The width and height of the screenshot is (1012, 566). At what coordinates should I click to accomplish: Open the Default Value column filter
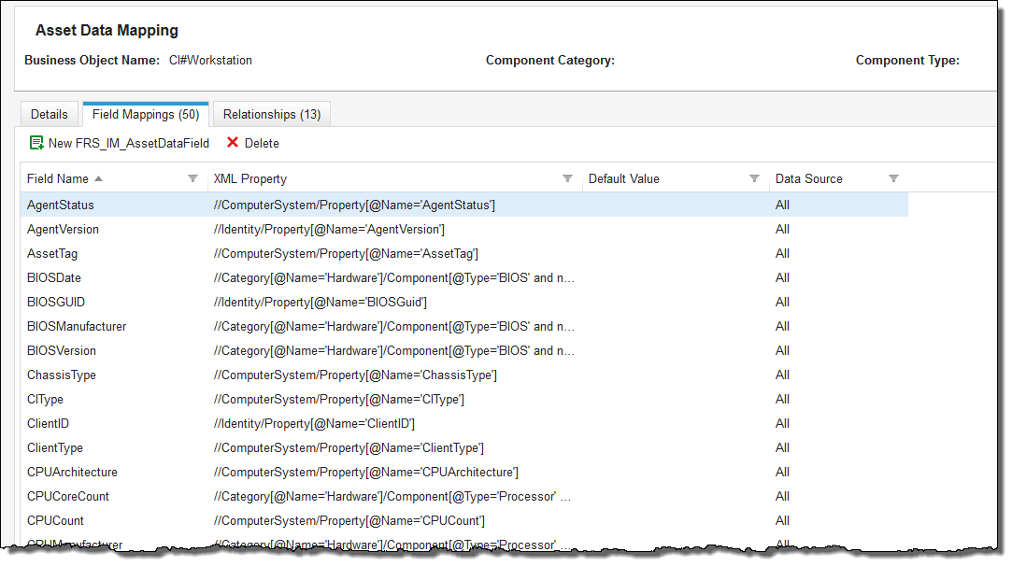click(754, 178)
